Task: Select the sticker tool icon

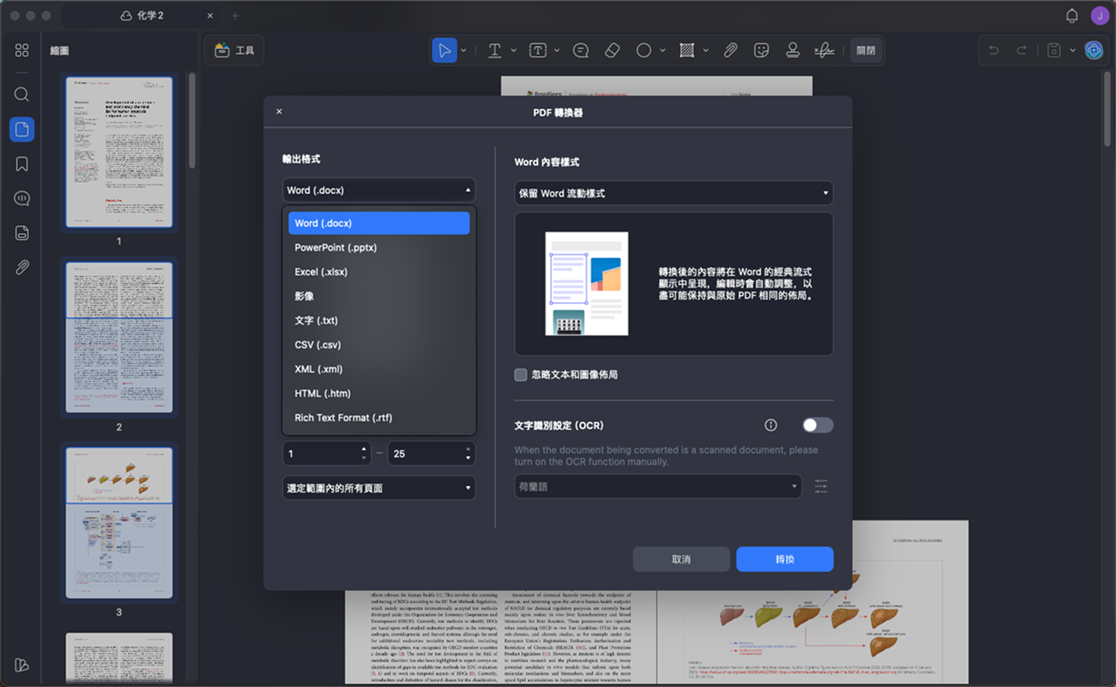Action: tap(761, 50)
